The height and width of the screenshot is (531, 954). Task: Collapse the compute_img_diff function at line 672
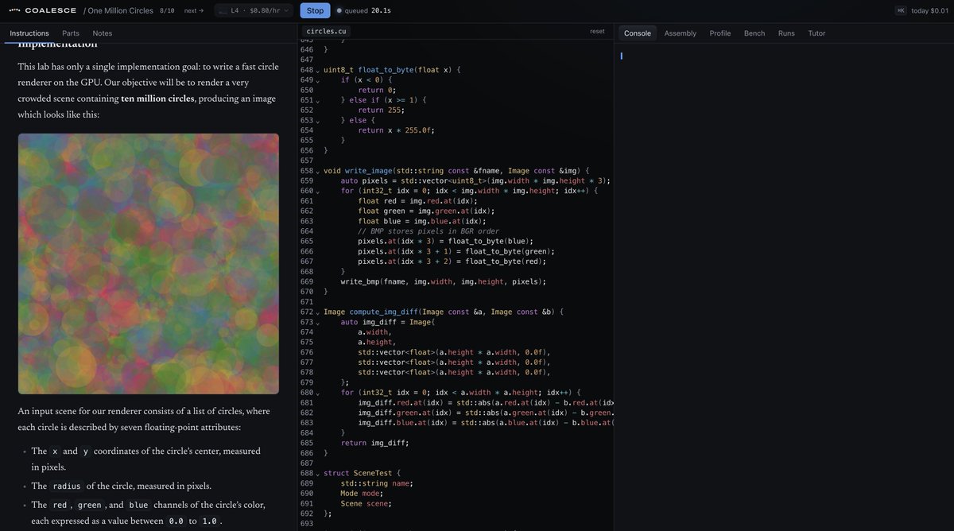(x=317, y=312)
